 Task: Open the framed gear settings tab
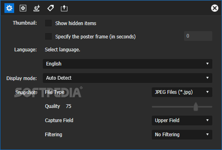[x=23, y=8]
